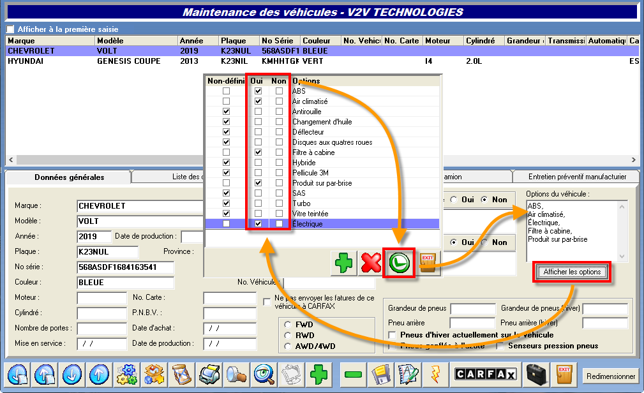Select the FWD radio button
Screen dimensions: 644x393
coord(287,325)
